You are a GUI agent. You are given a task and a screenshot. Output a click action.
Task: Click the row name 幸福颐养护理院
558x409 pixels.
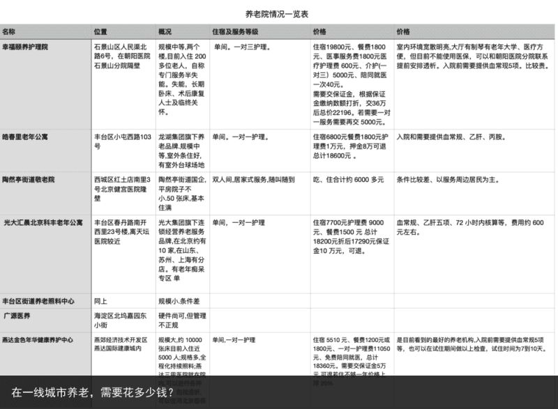(25, 47)
